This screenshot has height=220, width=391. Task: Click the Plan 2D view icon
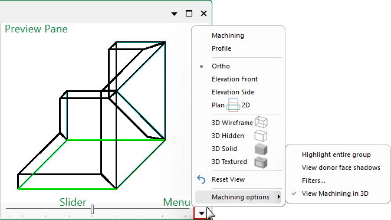[233, 105]
